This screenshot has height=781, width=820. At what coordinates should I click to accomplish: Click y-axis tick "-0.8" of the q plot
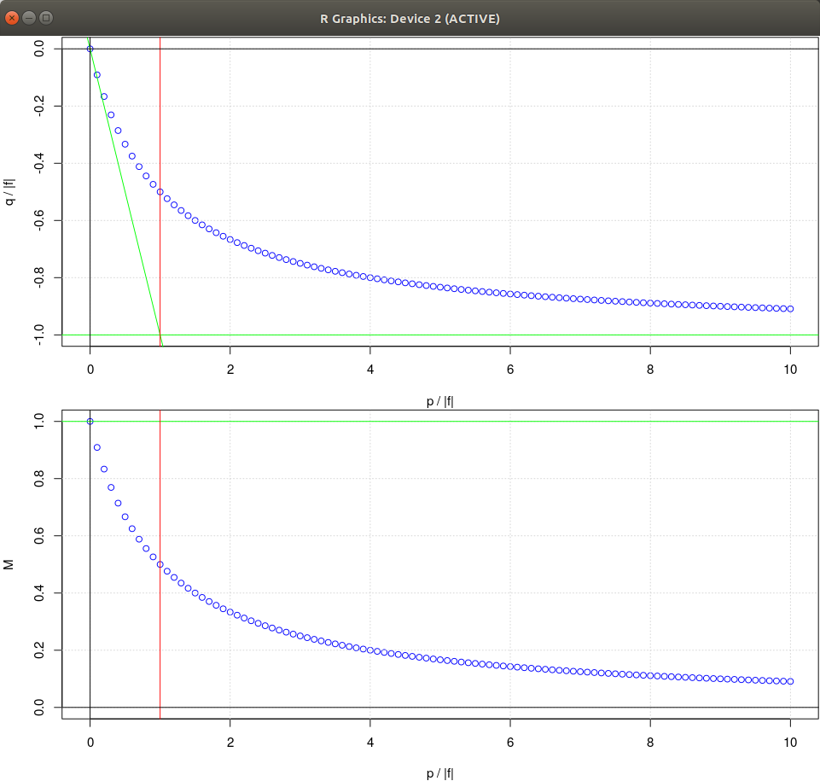[39, 277]
